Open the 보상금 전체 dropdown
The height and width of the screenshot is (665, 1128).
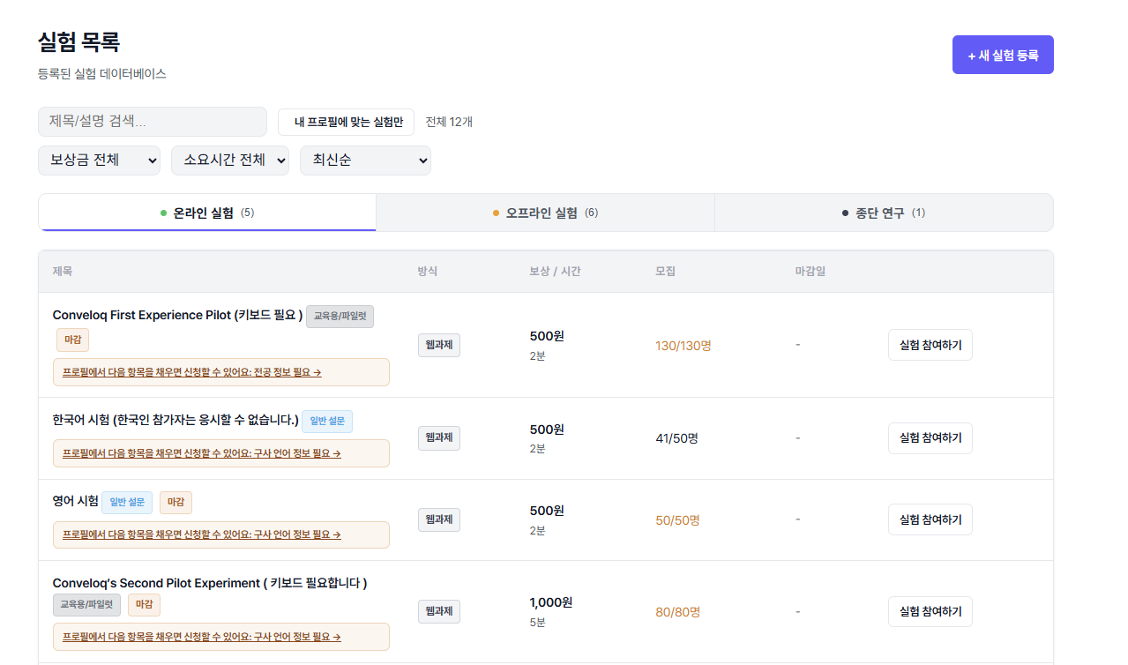click(99, 161)
